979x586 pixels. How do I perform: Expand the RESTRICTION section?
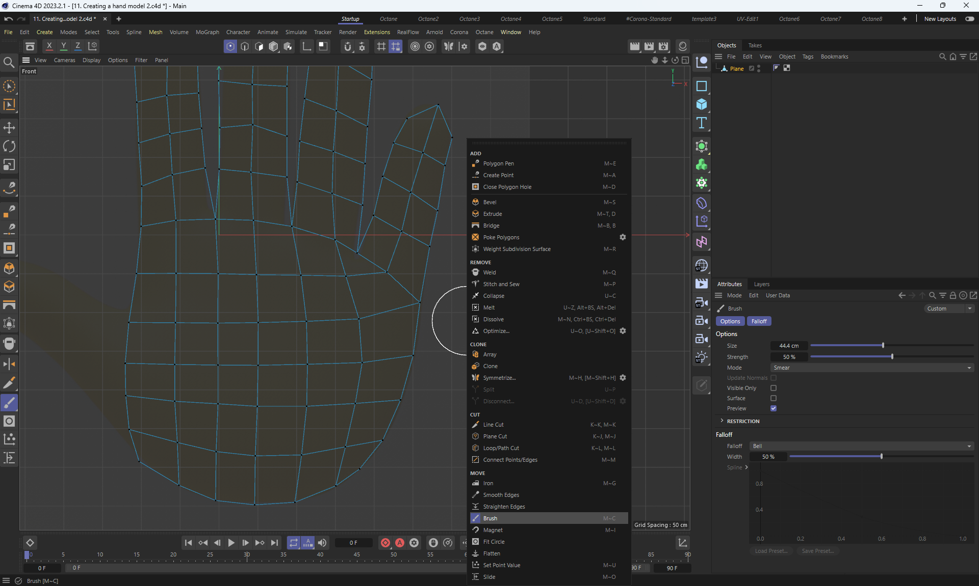click(722, 421)
